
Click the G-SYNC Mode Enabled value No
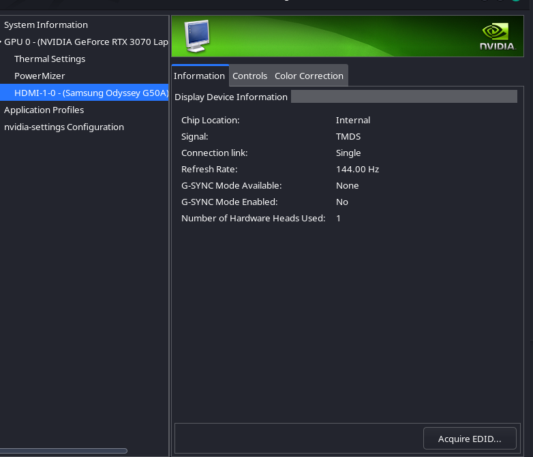pyautogui.click(x=342, y=202)
